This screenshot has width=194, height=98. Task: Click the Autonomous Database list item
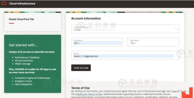pos(27,58)
